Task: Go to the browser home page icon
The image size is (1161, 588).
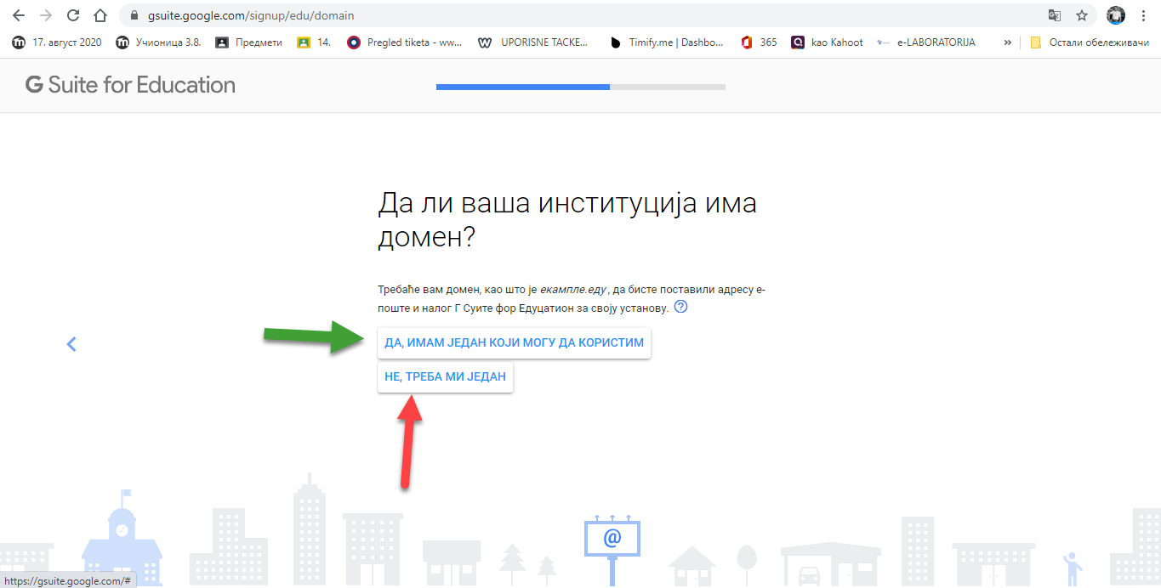Action: (x=100, y=15)
